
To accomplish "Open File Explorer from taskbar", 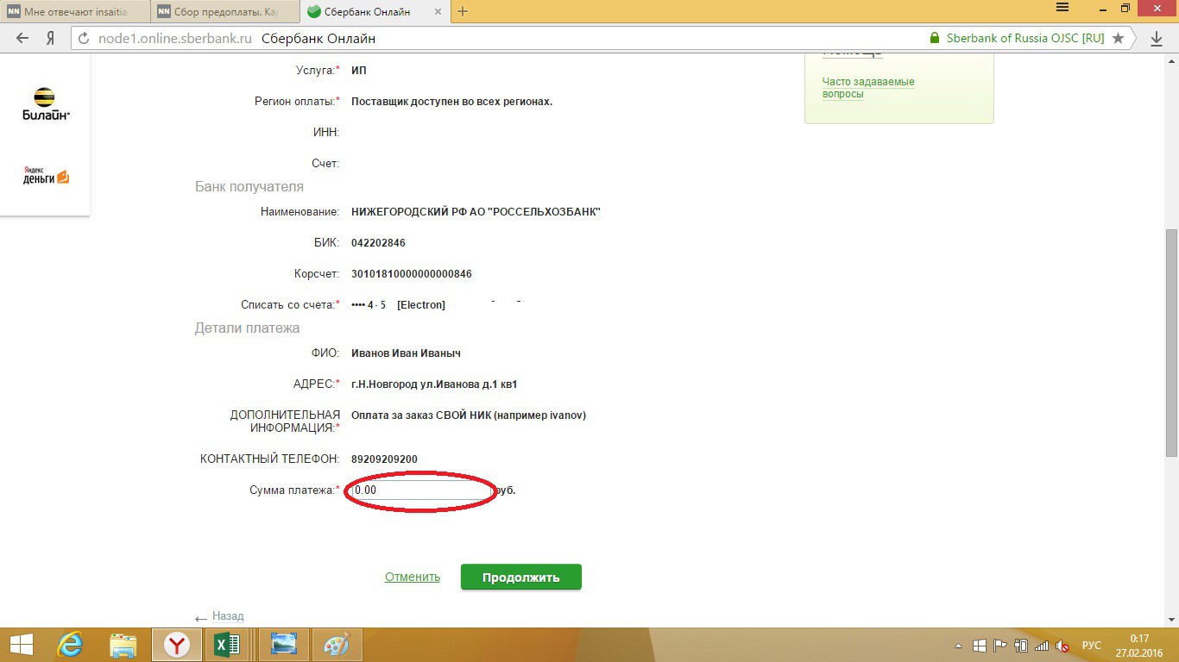I will pos(123,644).
